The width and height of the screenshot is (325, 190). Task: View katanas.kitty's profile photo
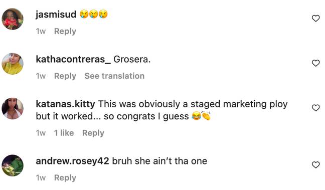tap(13, 108)
